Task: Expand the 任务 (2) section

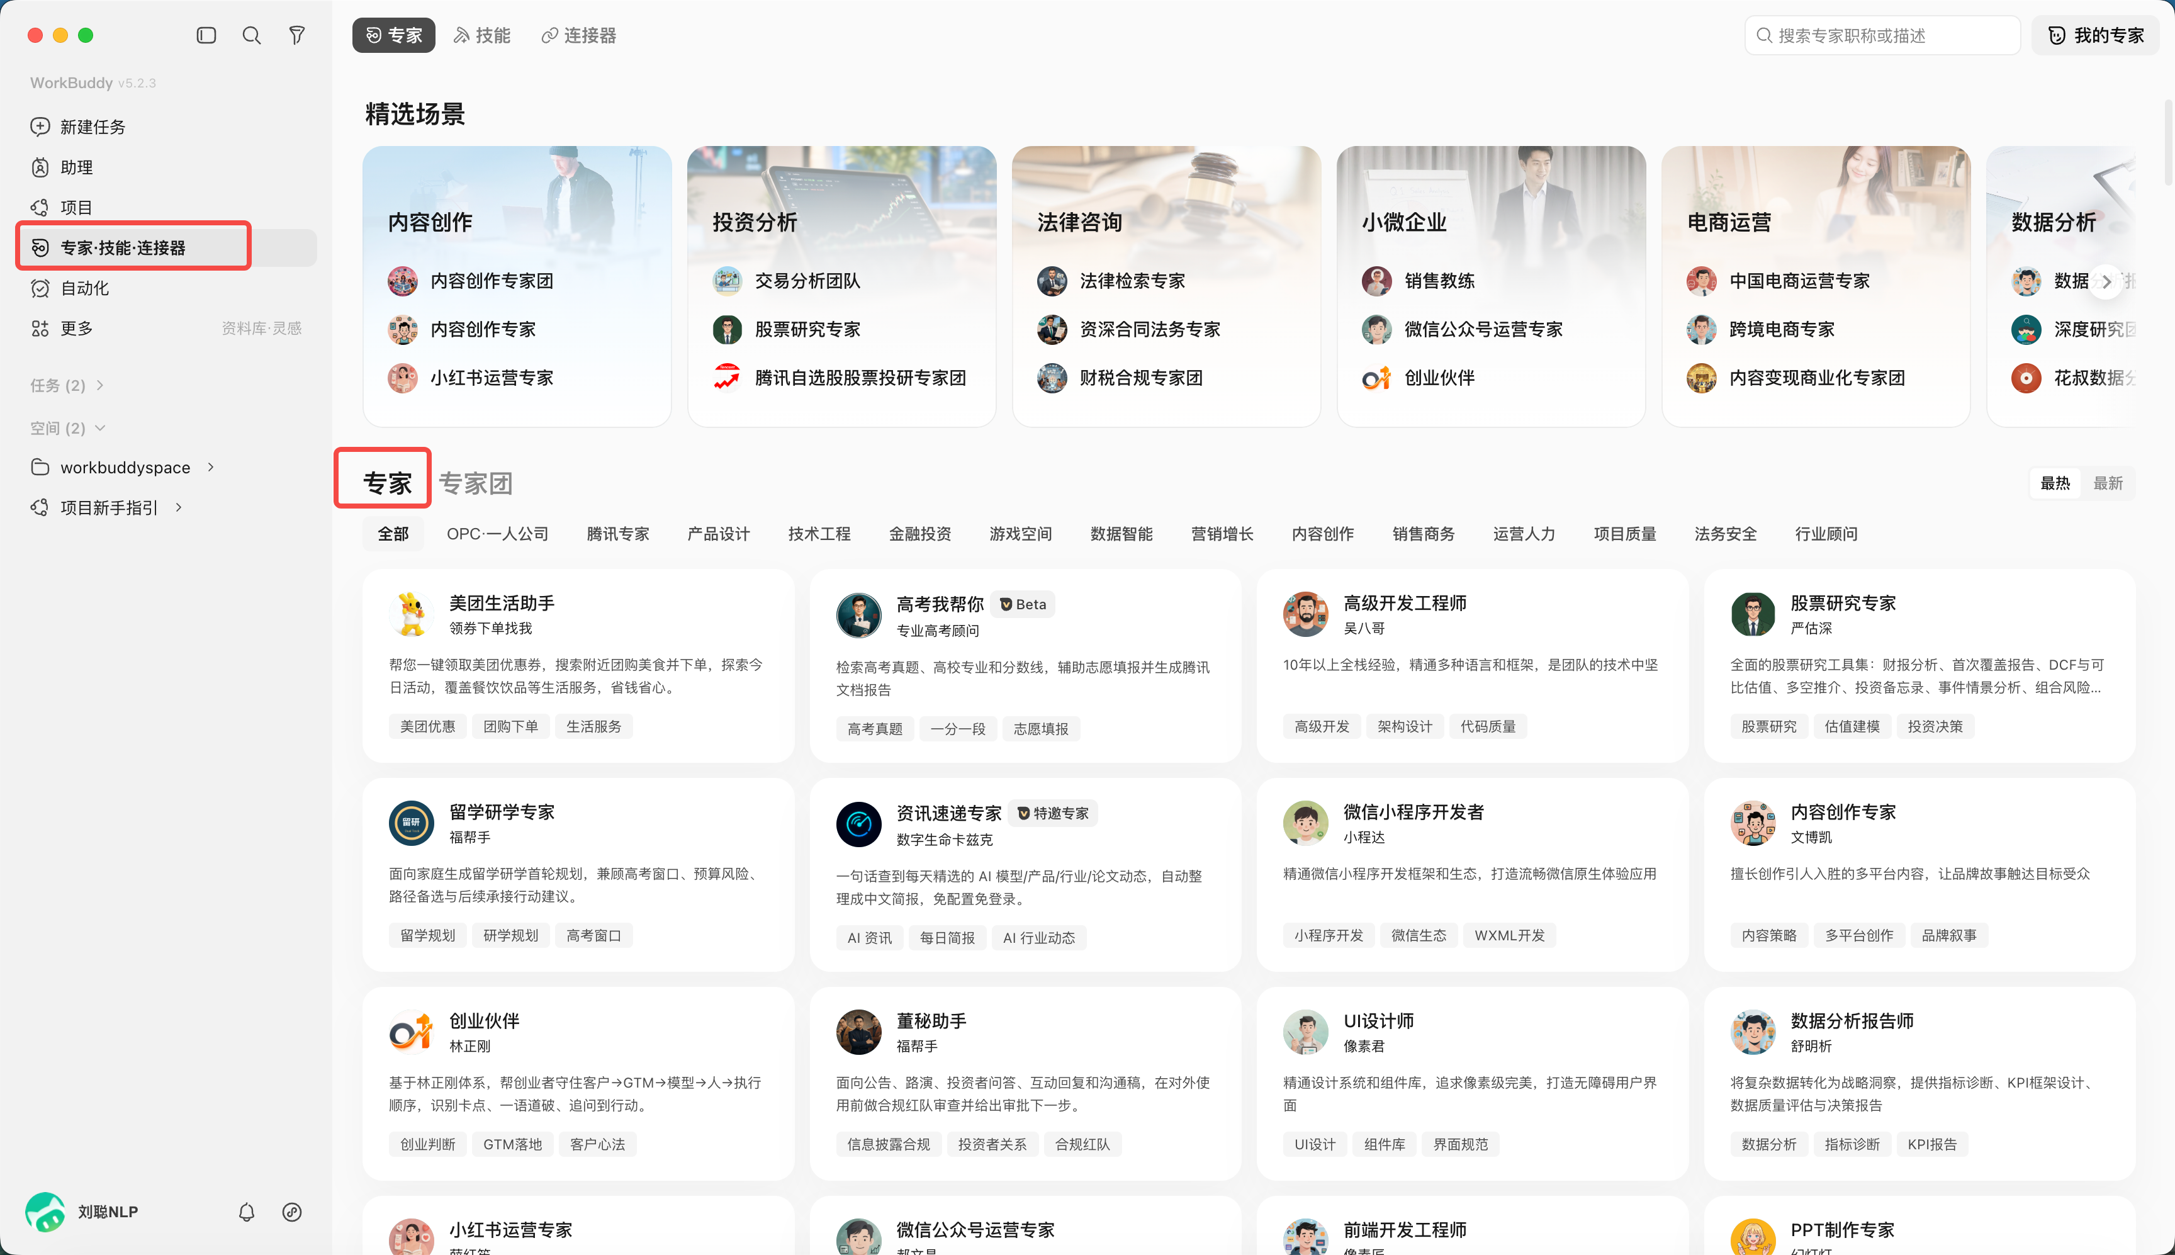Action: coord(67,385)
